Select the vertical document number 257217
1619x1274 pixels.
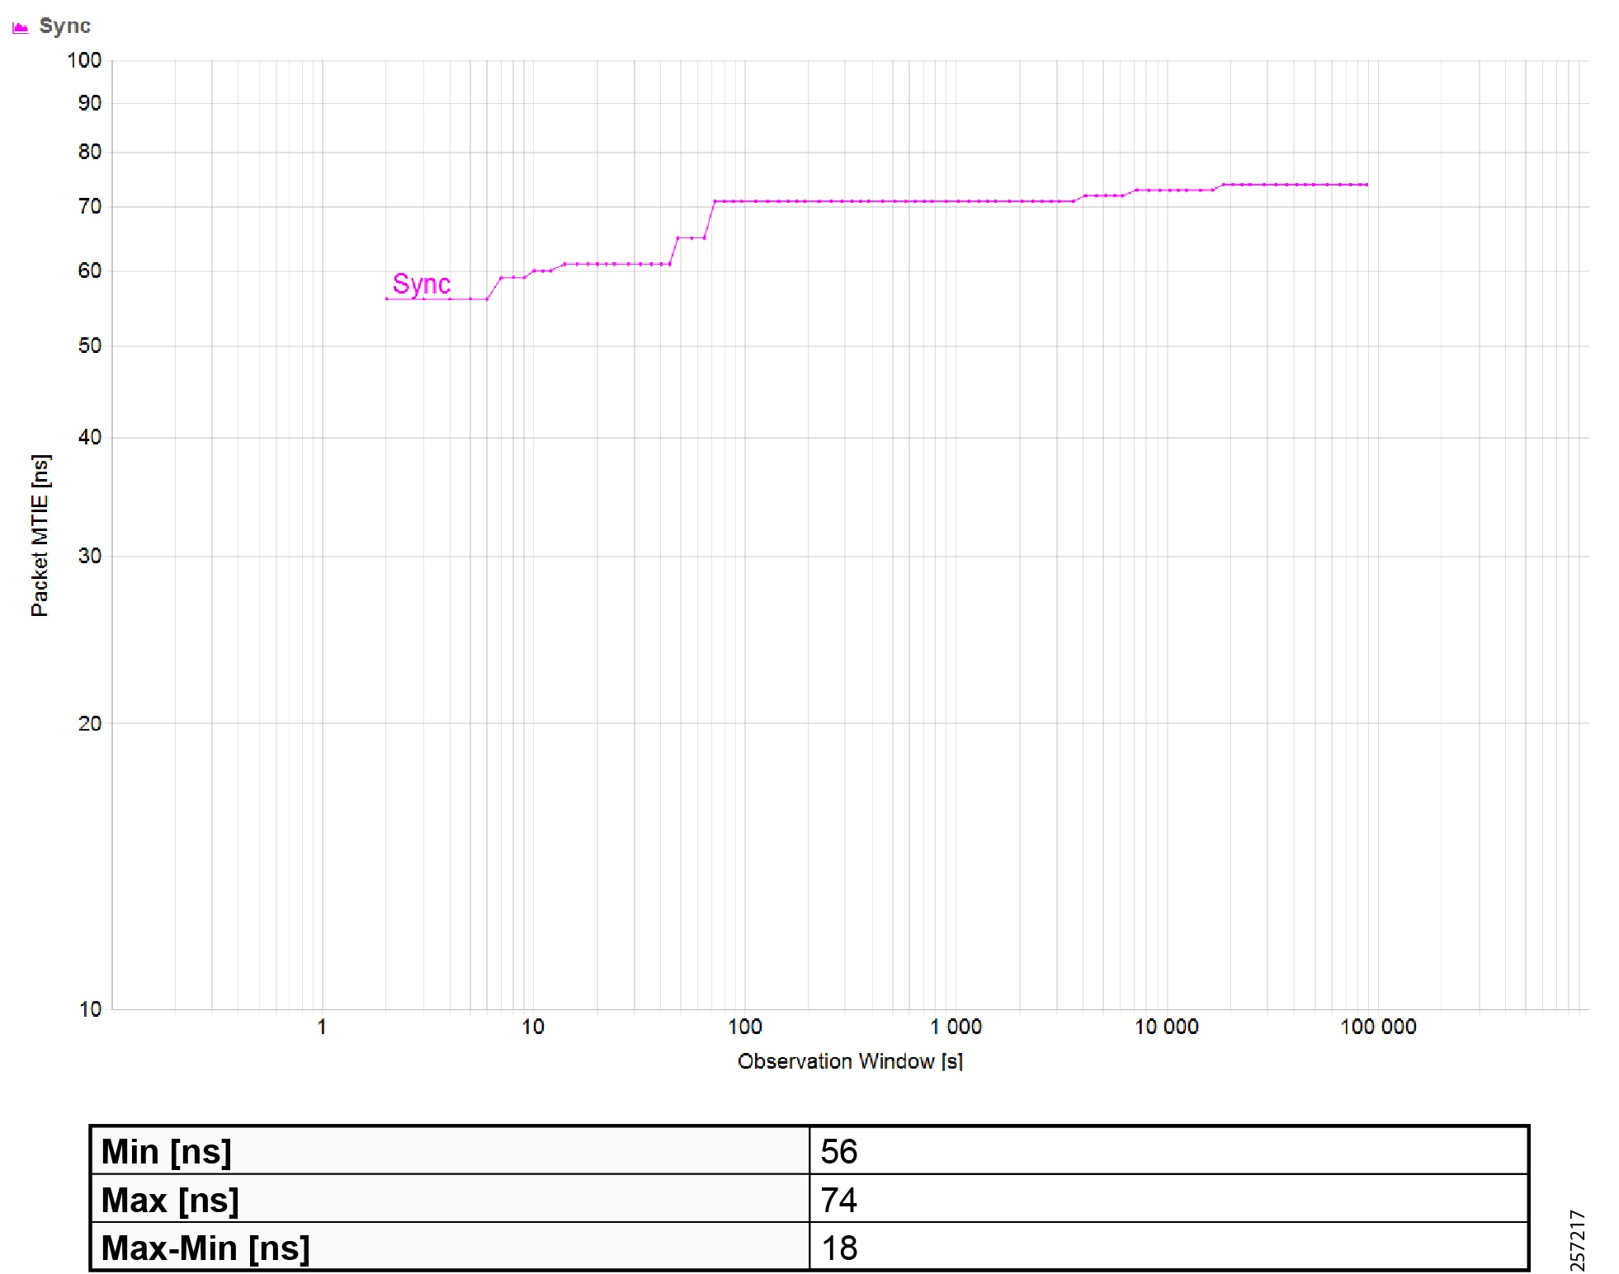pyautogui.click(x=1576, y=1239)
